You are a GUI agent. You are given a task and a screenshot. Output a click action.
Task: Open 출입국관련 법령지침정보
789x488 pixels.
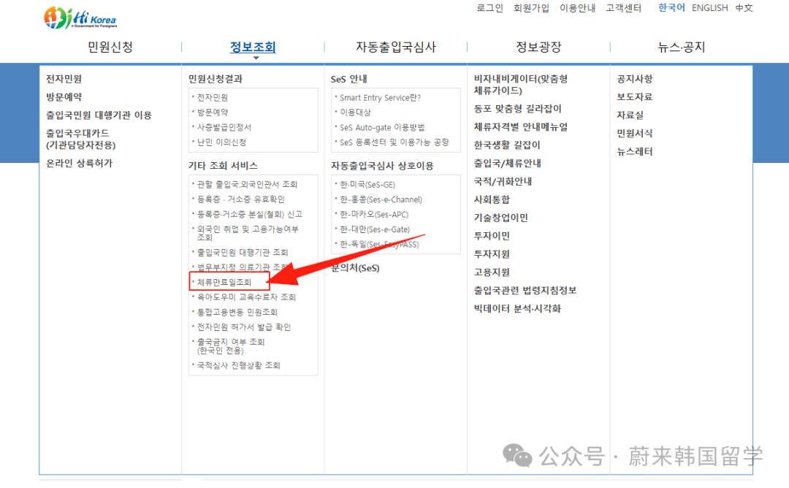pyautogui.click(x=525, y=291)
